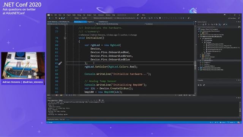Open the File menu
Viewport: 243px width, 137px height.
(x=52, y=15)
